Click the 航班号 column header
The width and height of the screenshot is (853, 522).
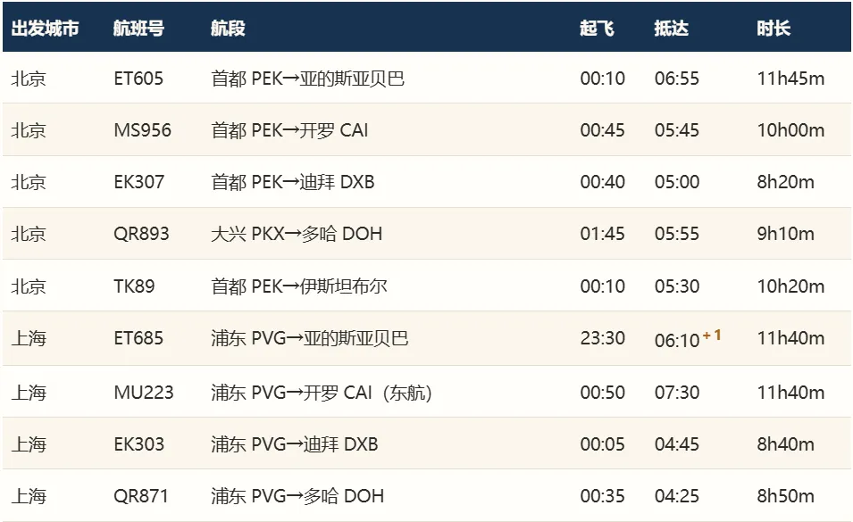pos(138,28)
